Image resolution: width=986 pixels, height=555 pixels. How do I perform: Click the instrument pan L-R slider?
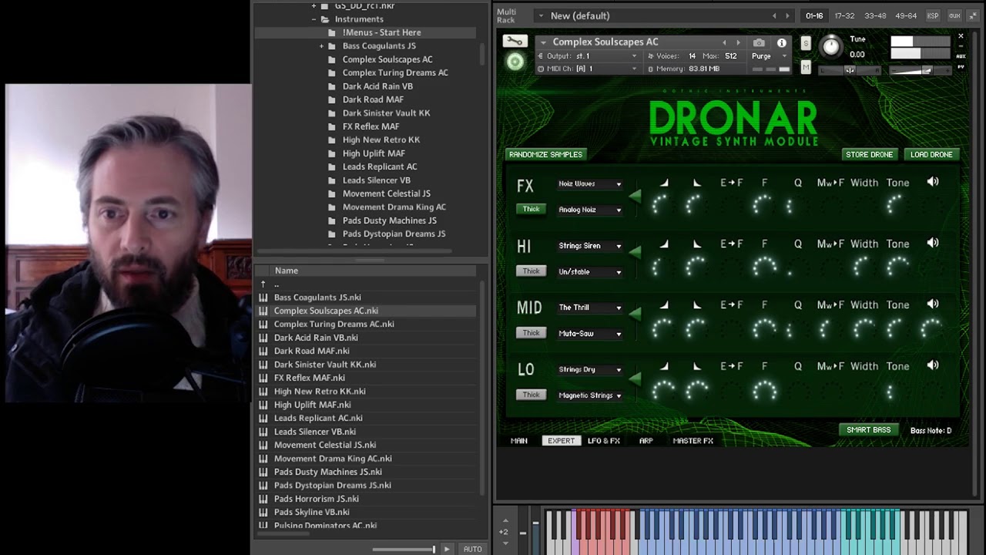[850, 70]
